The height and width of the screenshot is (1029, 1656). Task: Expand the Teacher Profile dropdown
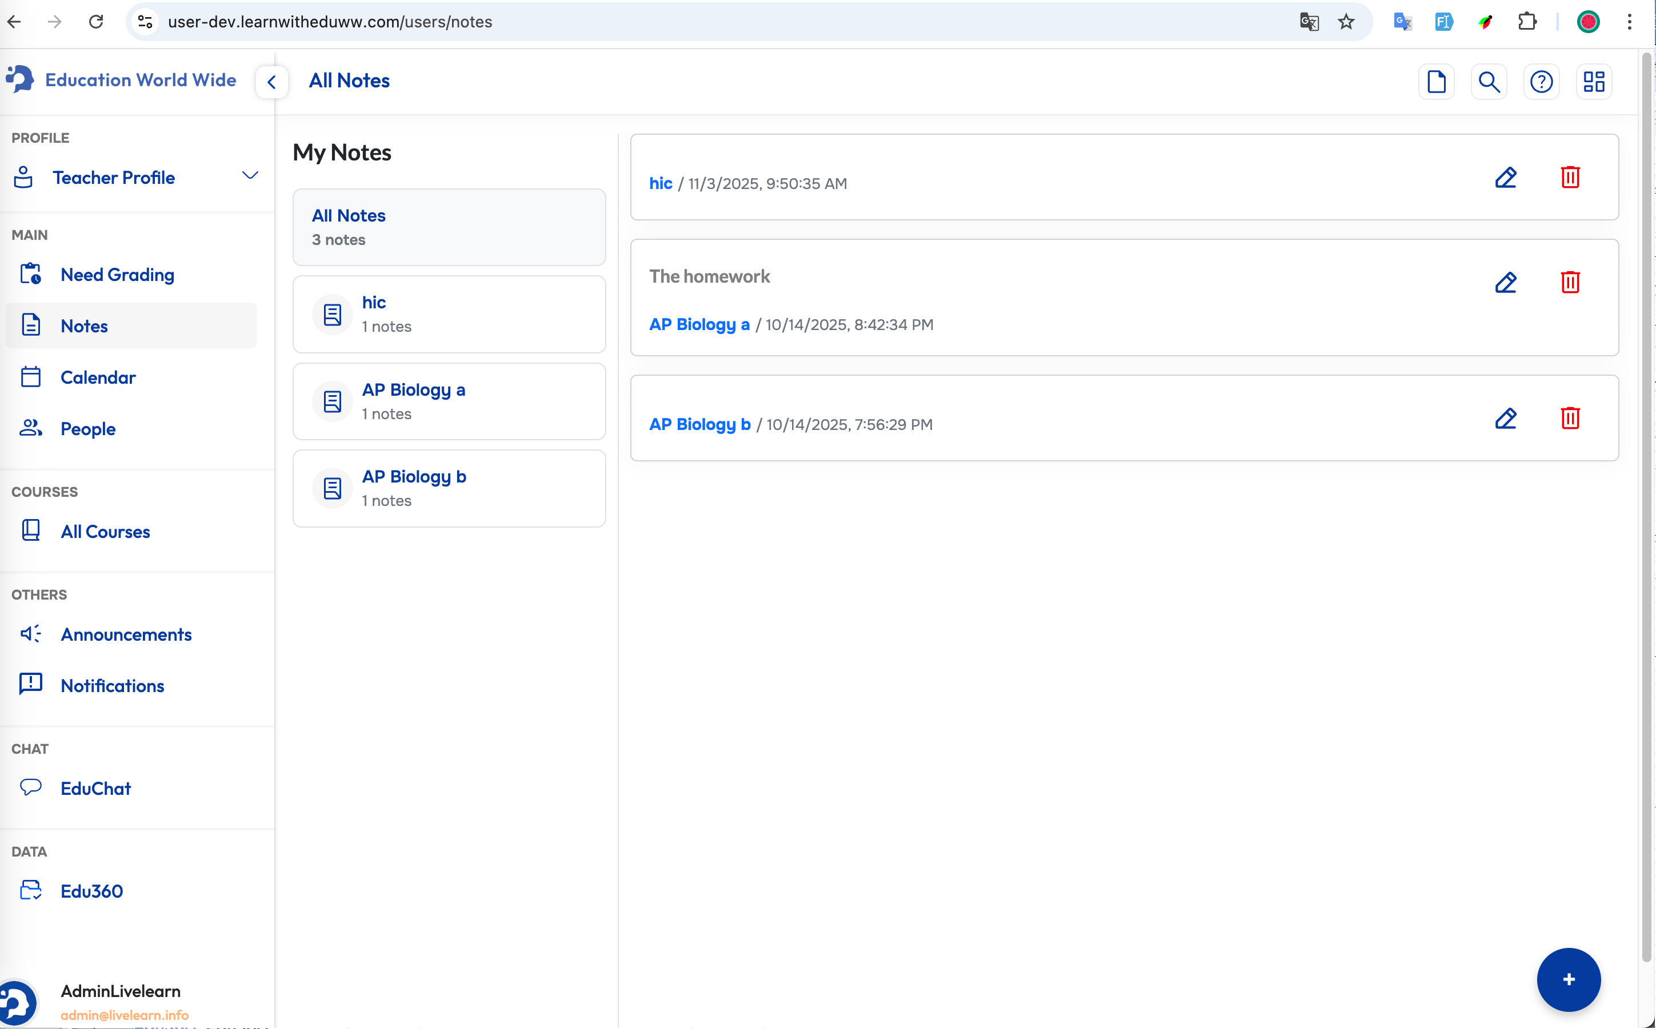pos(250,176)
